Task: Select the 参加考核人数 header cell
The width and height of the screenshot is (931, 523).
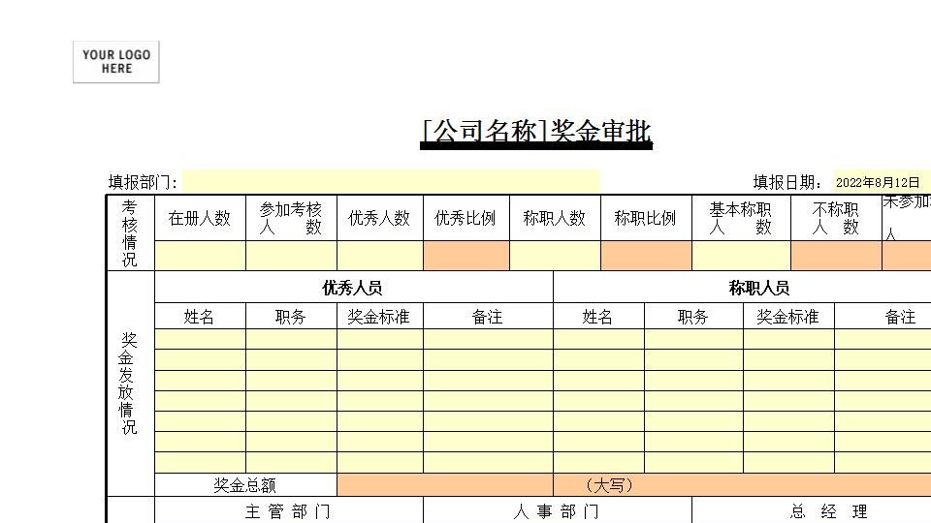Action: point(291,218)
